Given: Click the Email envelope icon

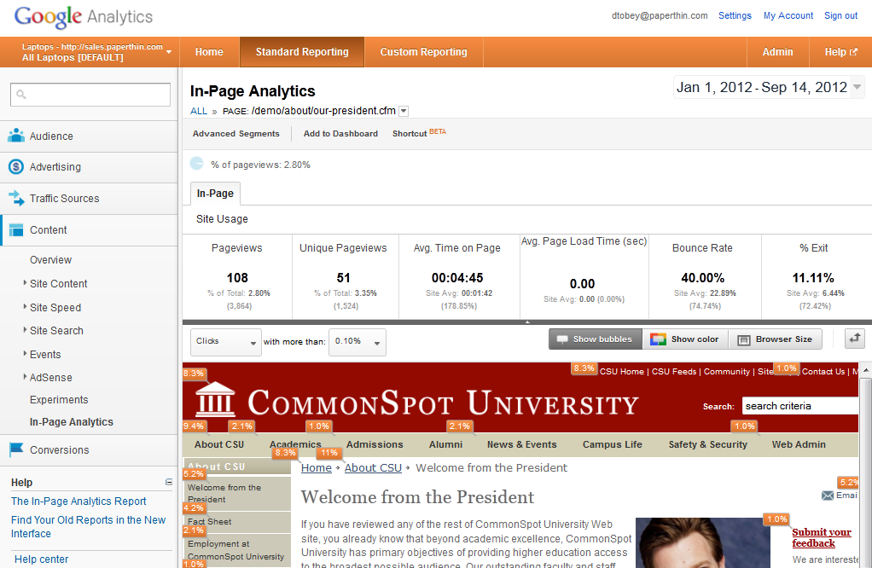Looking at the screenshot, I should (x=828, y=496).
